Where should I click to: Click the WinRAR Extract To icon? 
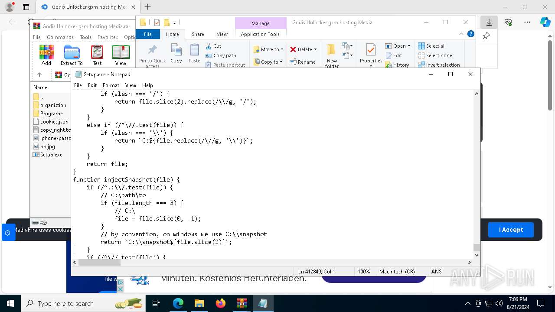pos(72,55)
